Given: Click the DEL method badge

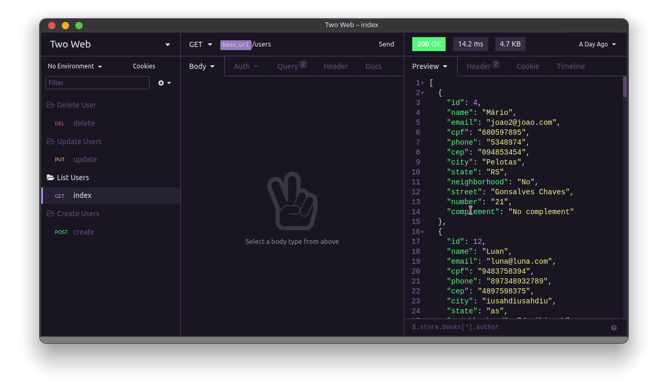Looking at the screenshot, I should (x=60, y=124).
